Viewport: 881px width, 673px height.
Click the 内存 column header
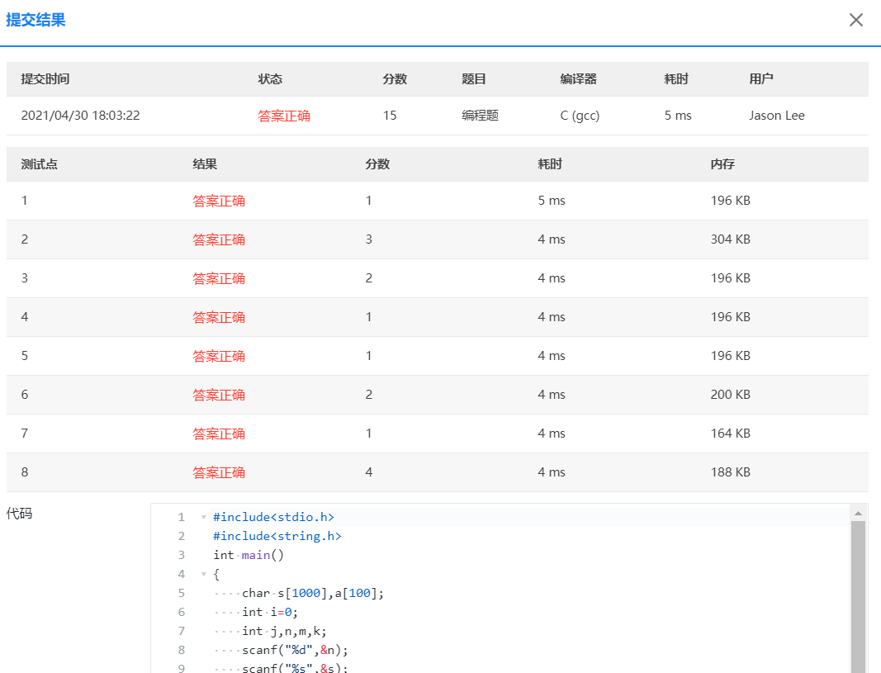722,164
